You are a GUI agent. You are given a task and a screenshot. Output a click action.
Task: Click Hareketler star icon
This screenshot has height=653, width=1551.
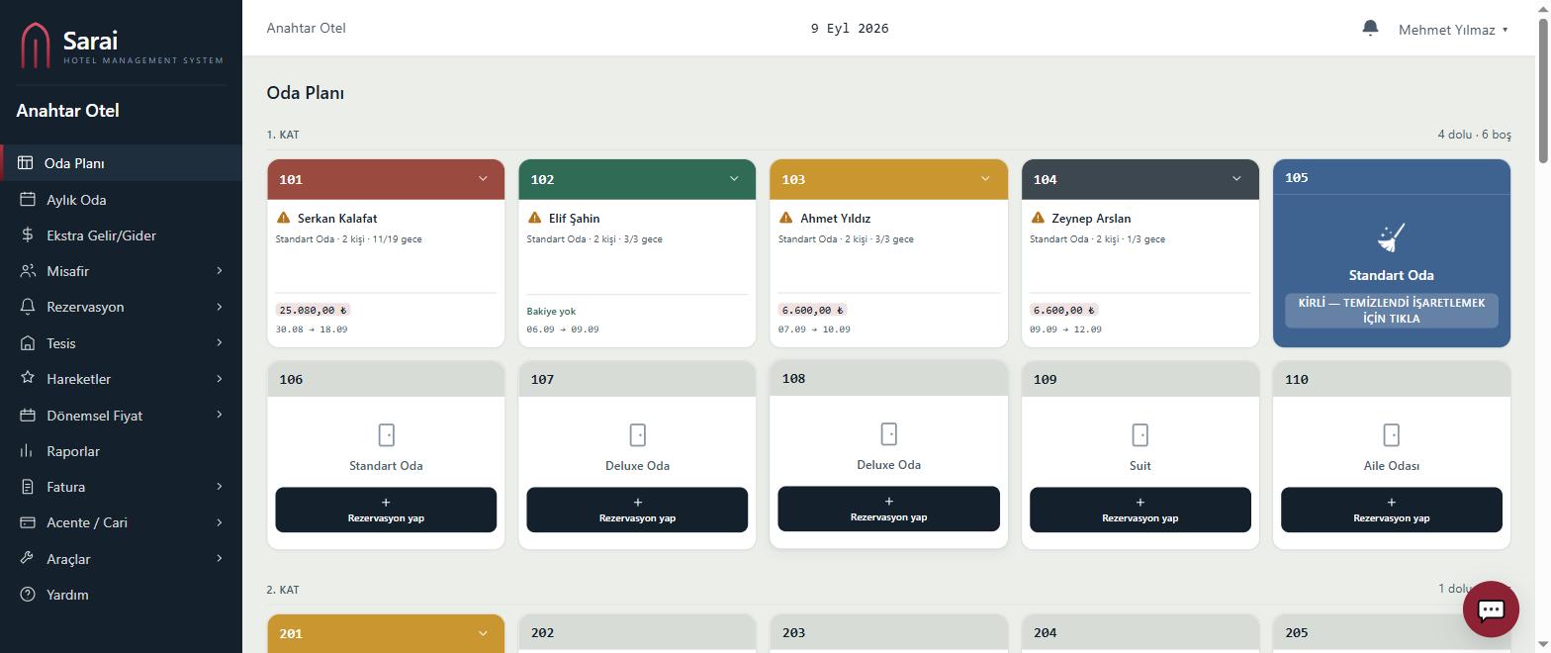[x=28, y=379]
